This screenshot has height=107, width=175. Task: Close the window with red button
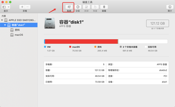tap(3, 2)
